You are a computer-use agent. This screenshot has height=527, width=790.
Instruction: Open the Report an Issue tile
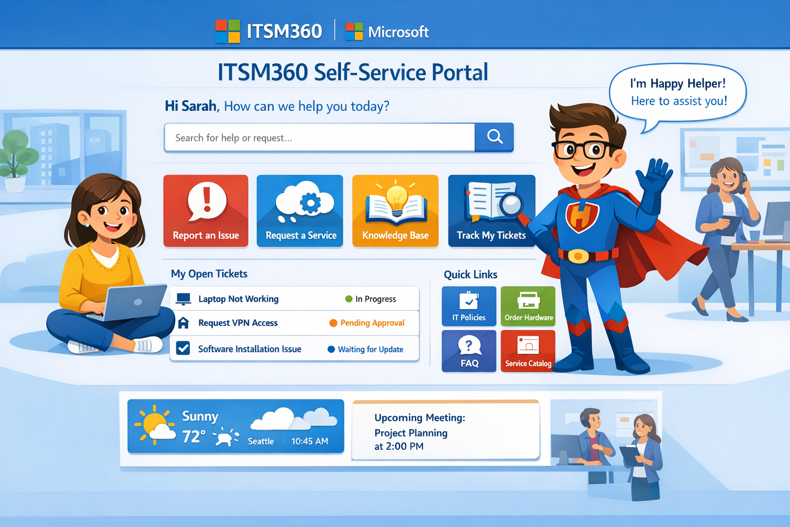(205, 210)
